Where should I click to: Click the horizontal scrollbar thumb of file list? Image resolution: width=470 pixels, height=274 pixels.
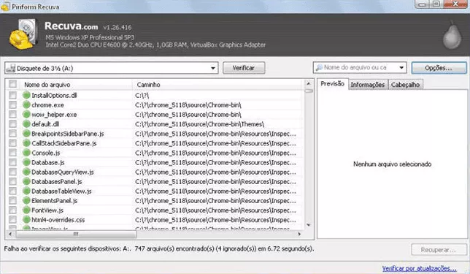pos(76,234)
